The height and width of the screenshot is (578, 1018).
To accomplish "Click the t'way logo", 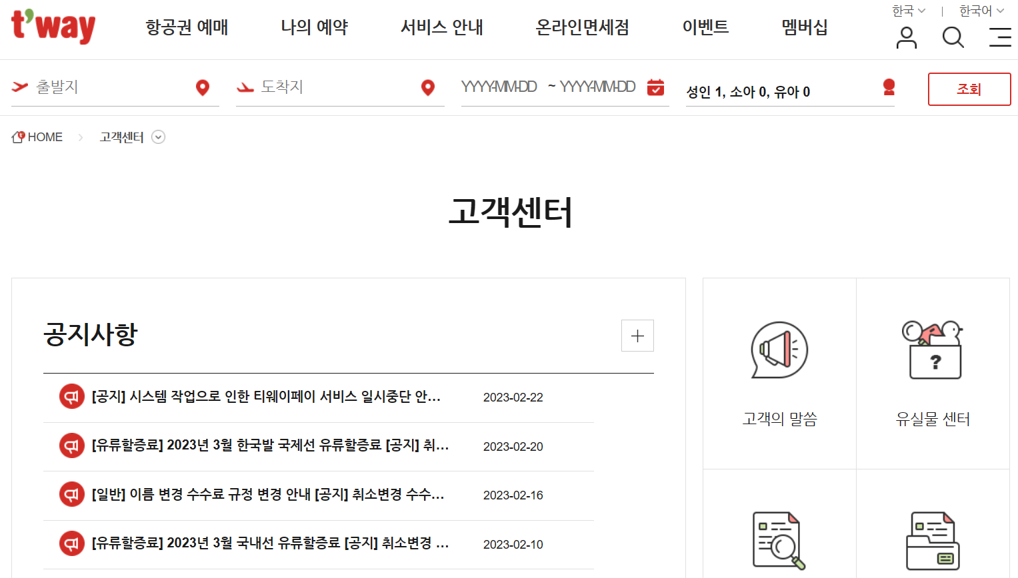I will (53, 27).
